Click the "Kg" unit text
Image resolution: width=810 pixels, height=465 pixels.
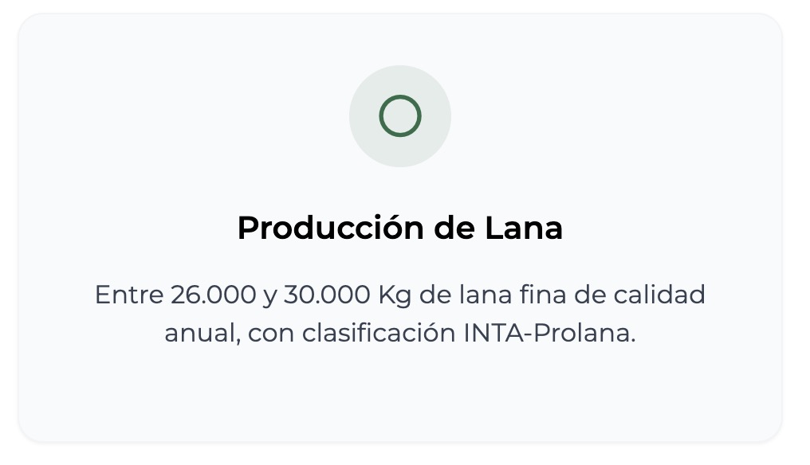tap(393, 295)
